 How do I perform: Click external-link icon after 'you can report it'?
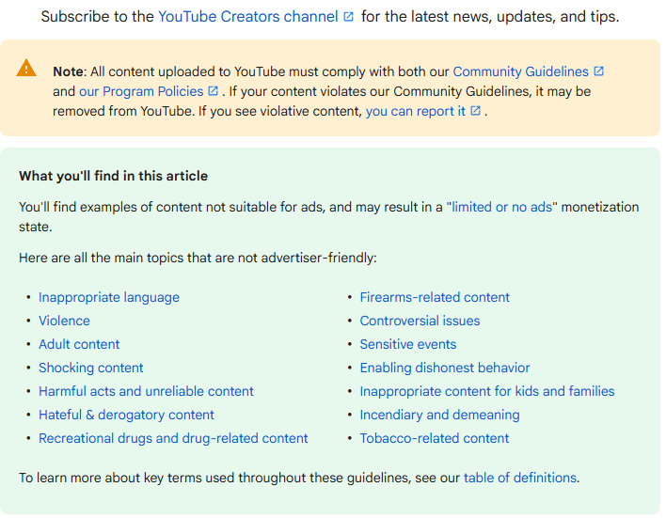[x=476, y=111]
